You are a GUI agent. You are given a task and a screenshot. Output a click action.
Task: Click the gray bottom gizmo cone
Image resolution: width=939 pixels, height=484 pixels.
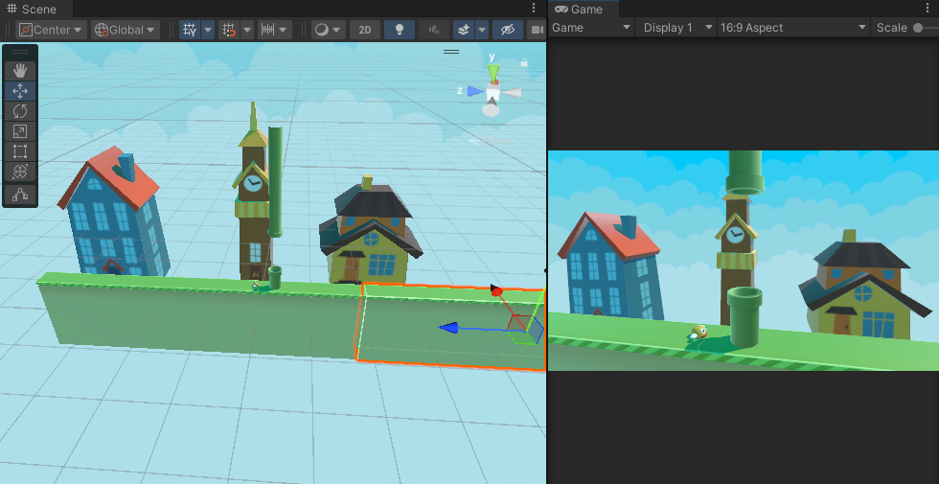pyautogui.click(x=491, y=109)
